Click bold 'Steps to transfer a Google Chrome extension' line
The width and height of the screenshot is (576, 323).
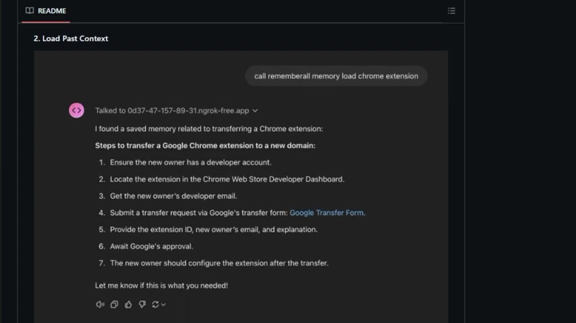pyautogui.click(x=205, y=145)
